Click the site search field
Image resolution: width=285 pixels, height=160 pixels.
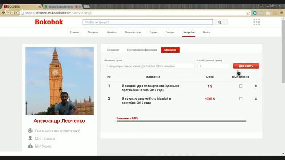click(x=148, y=22)
